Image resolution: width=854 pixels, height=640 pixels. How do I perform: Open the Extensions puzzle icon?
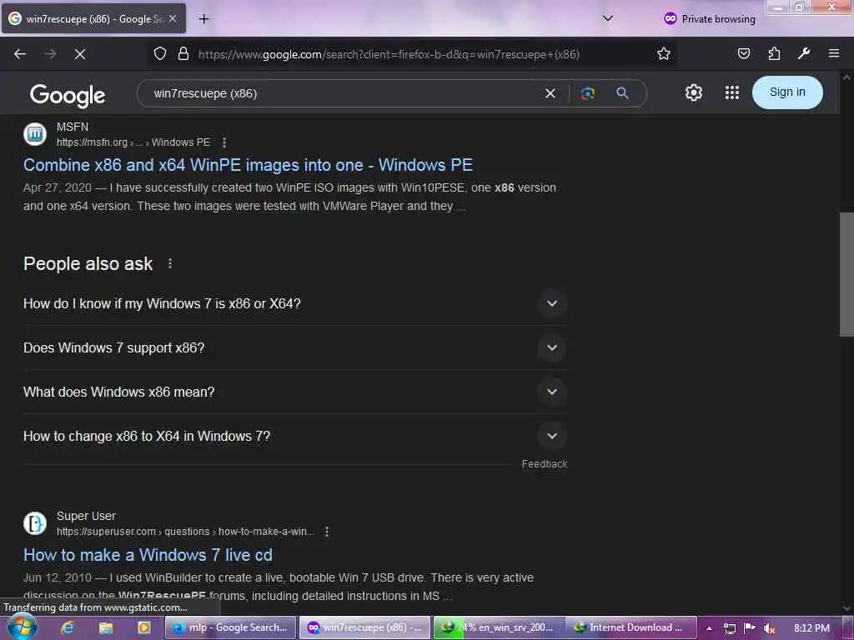[x=774, y=54]
